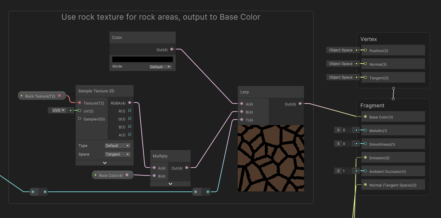The height and width of the screenshot is (218, 441).
Task: Click the RGBA(4) output port on Sample Texture 2D
Action: click(x=130, y=103)
